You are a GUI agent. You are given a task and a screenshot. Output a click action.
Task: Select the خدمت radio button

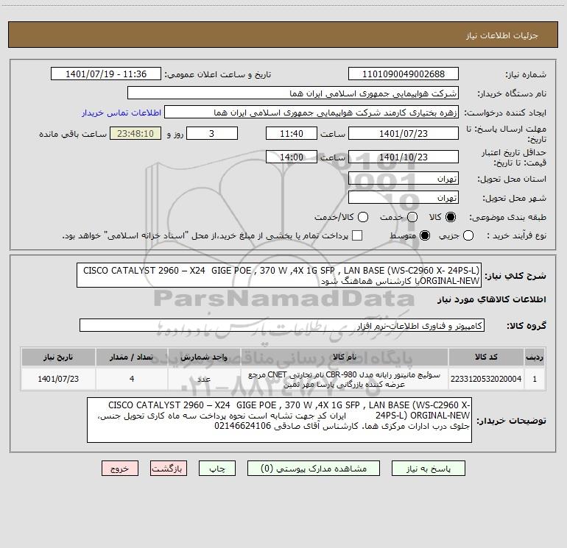[412, 217]
